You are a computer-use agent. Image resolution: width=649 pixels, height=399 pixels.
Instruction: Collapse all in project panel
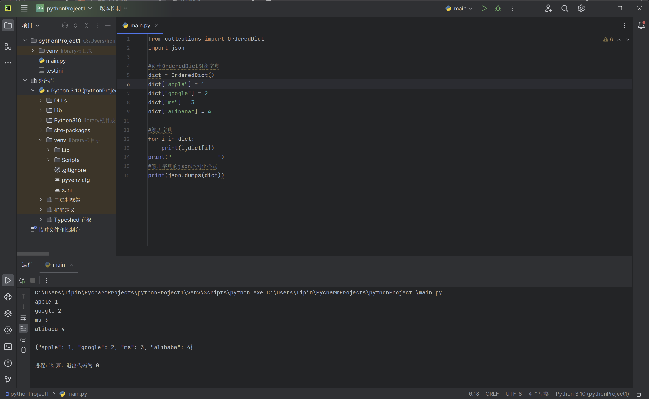tap(86, 25)
